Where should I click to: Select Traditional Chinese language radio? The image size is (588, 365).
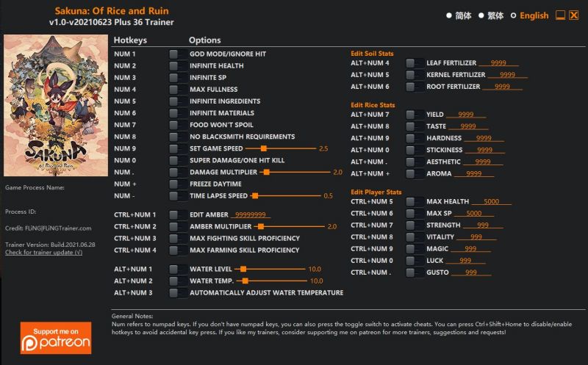point(481,15)
